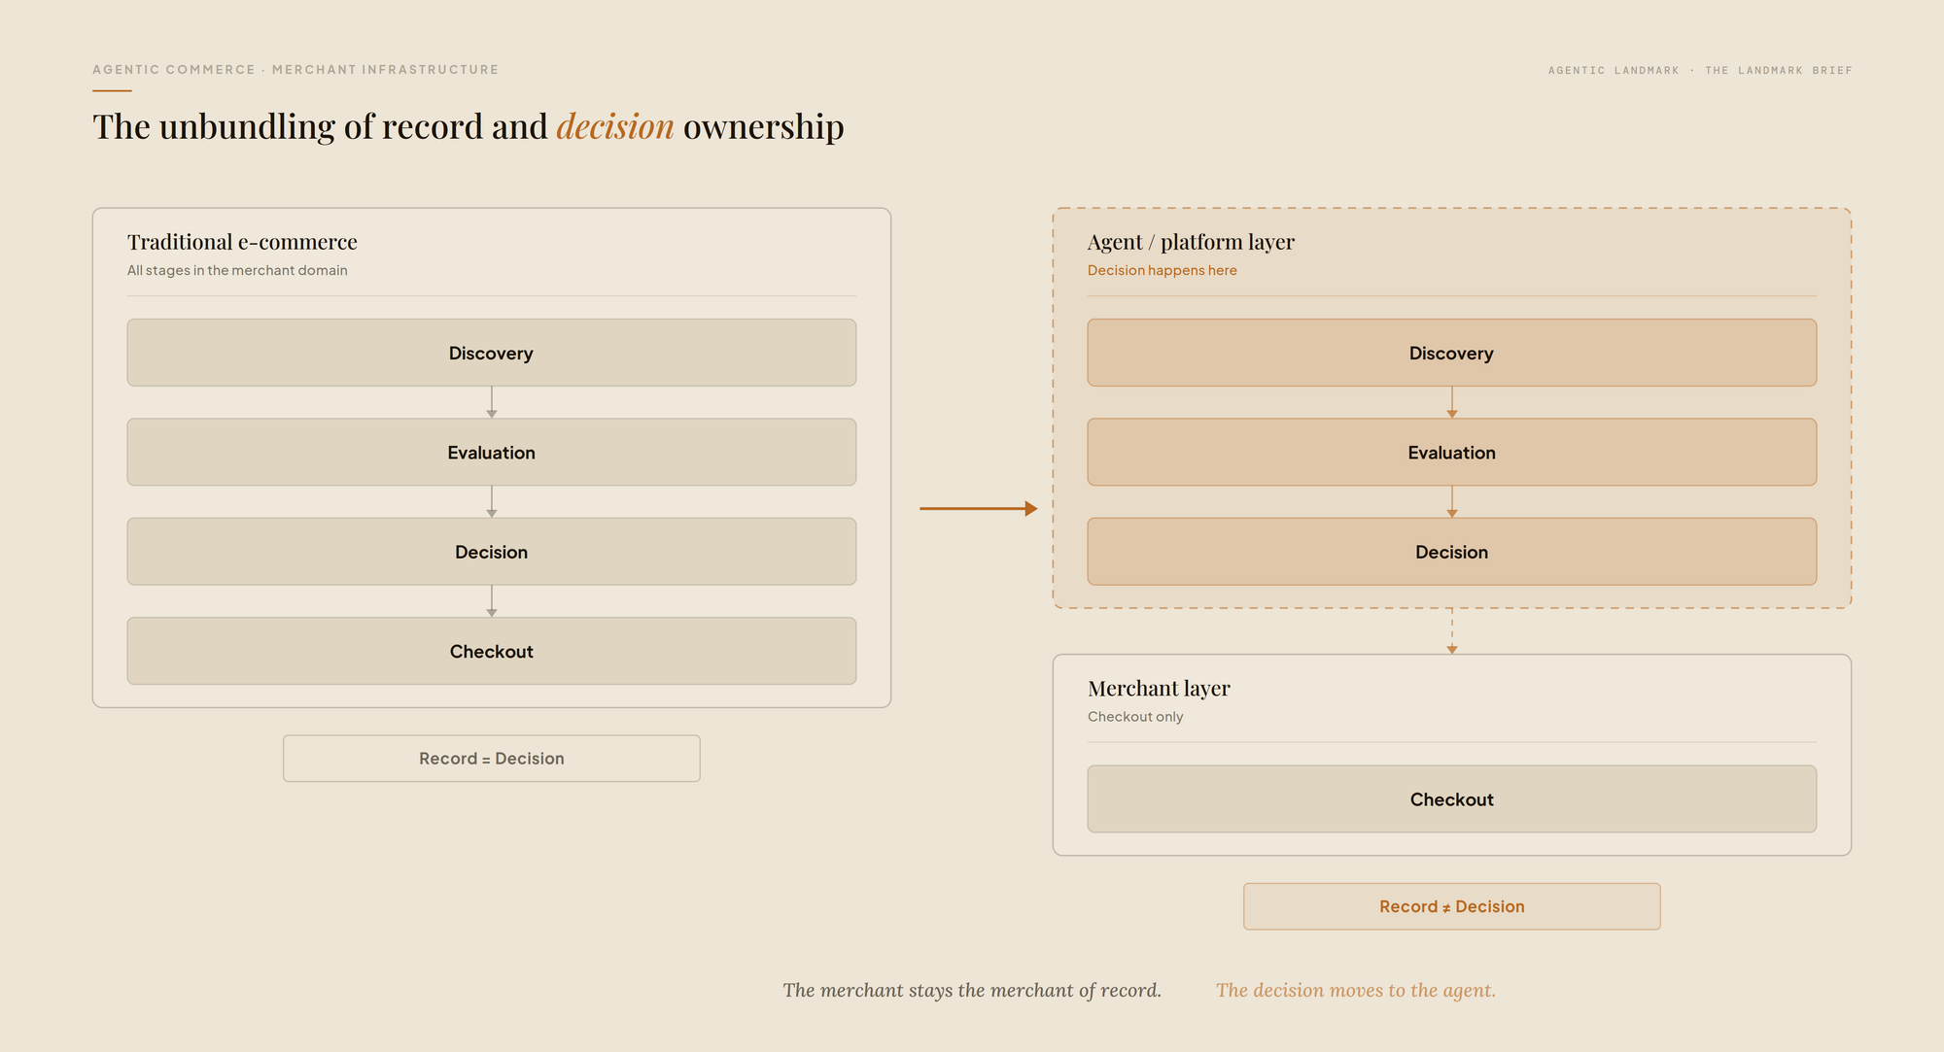Click the Agent / platform layer heading
Viewport: 1944px width, 1052px height.
click(x=1191, y=242)
